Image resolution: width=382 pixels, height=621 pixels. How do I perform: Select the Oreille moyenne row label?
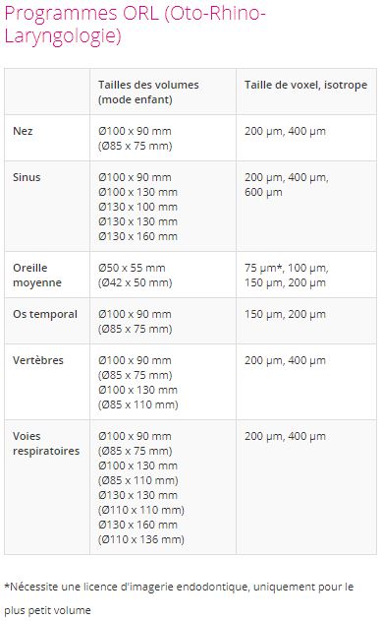pos(37,275)
